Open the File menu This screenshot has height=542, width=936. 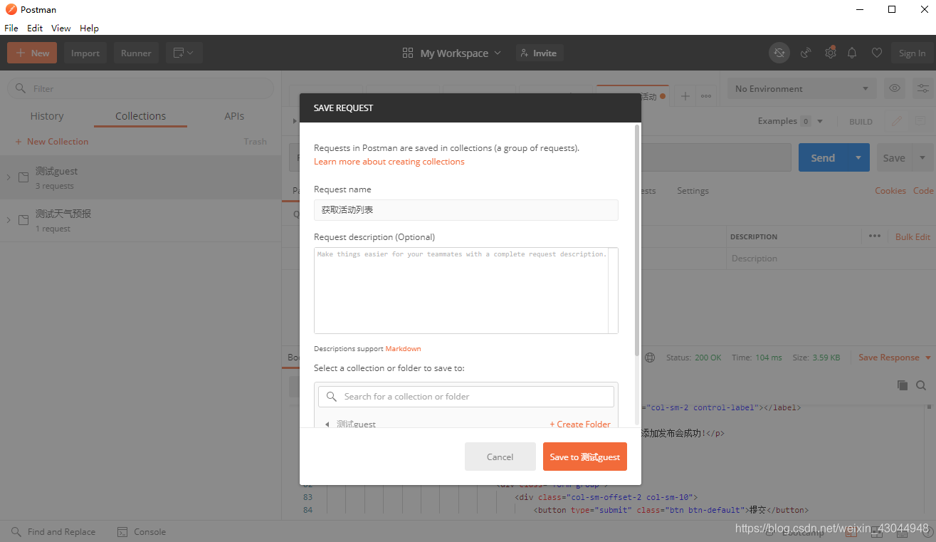[11, 28]
